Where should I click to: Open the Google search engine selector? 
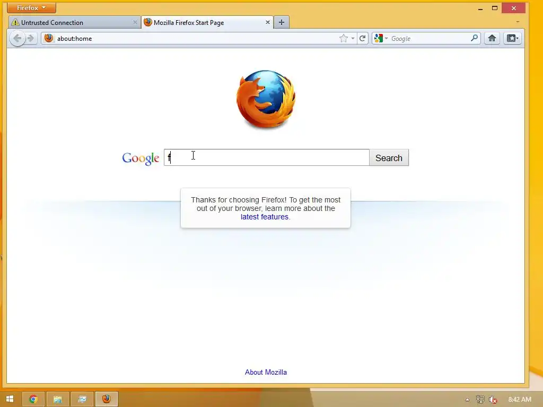coord(381,38)
